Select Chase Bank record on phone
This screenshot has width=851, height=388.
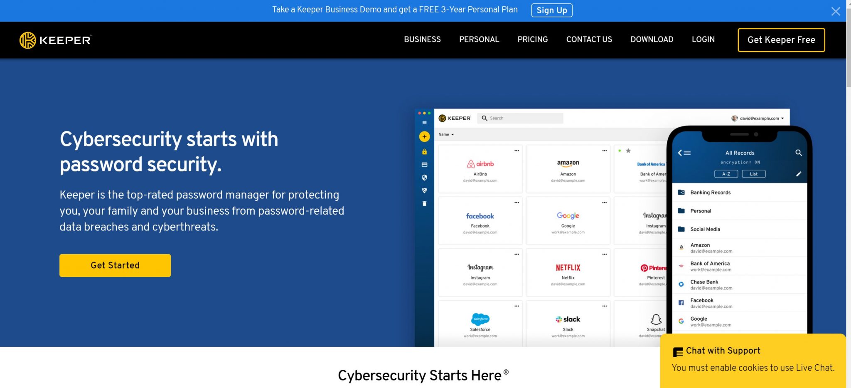pyautogui.click(x=740, y=284)
